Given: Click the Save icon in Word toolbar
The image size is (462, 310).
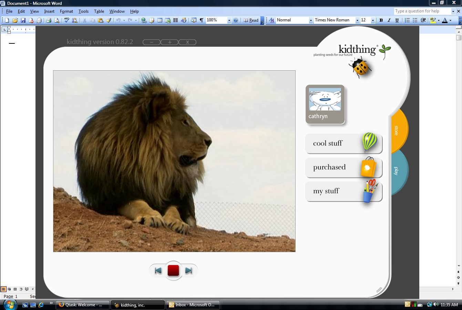Looking at the screenshot, I should [x=23, y=20].
